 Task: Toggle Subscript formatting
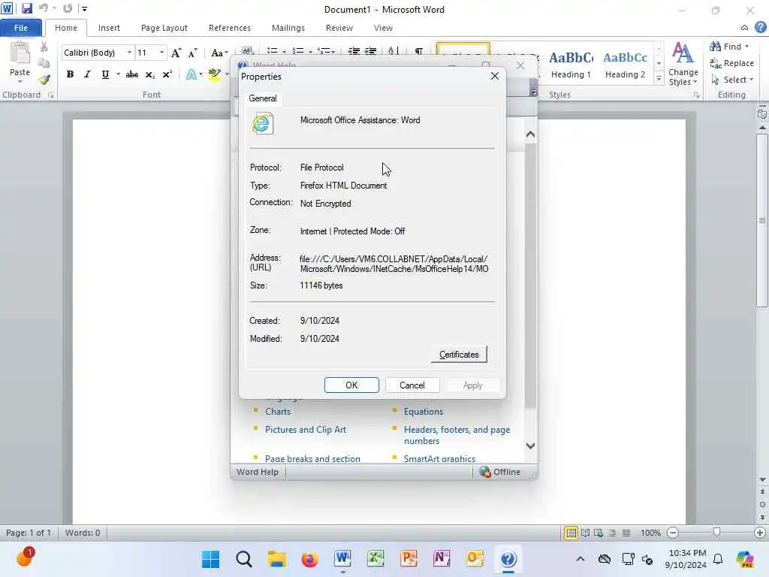tap(149, 74)
